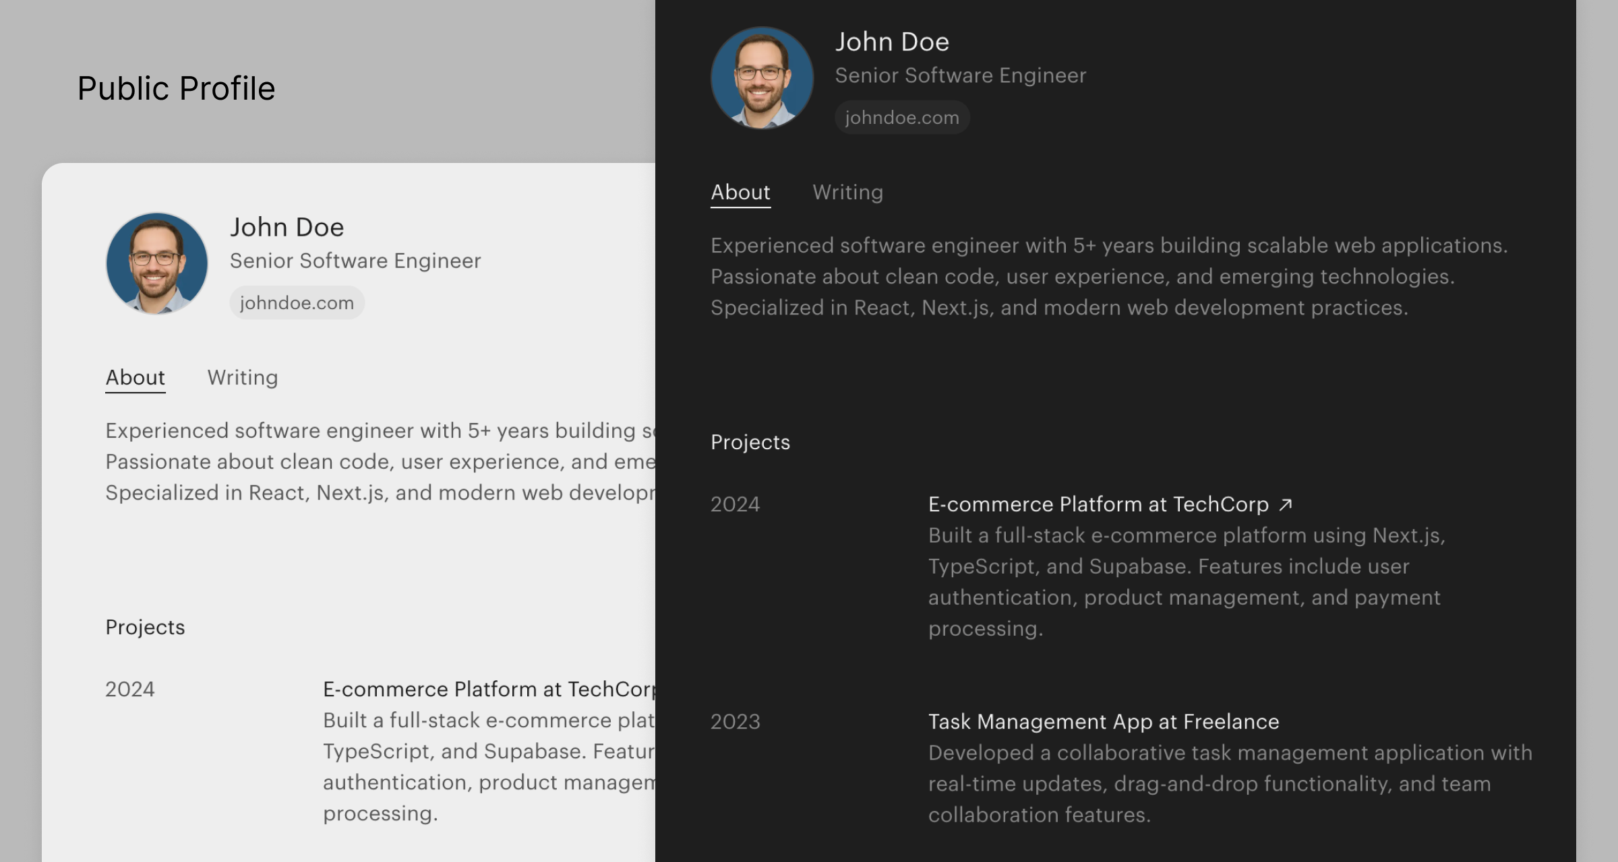Click Projects heading in light card

pyautogui.click(x=145, y=628)
